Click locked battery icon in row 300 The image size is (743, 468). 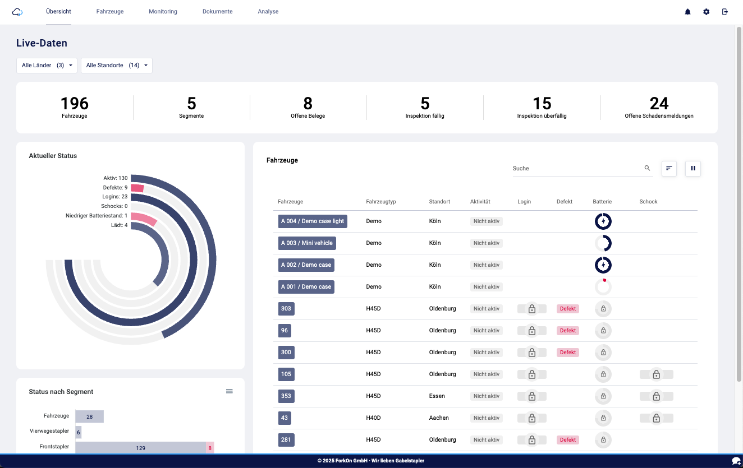pos(603,353)
